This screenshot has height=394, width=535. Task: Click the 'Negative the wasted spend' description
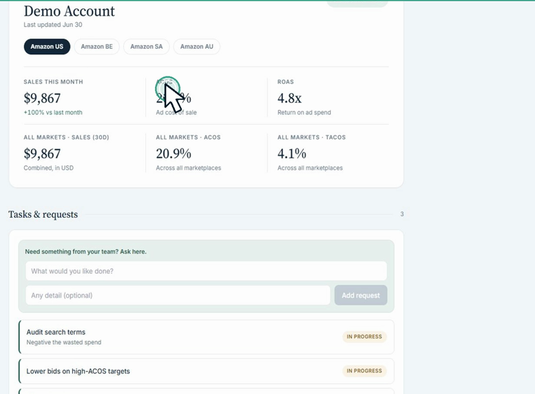coord(64,342)
